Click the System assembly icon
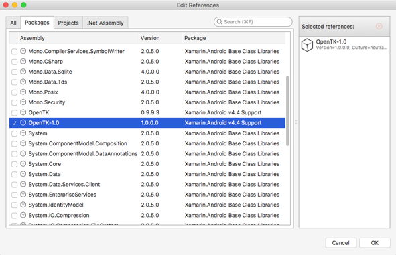Viewport: 396px width, 255px height. click(x=23, y=133)
